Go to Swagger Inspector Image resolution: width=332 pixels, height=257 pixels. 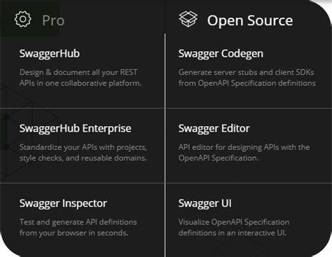click(x=63, y=203)
